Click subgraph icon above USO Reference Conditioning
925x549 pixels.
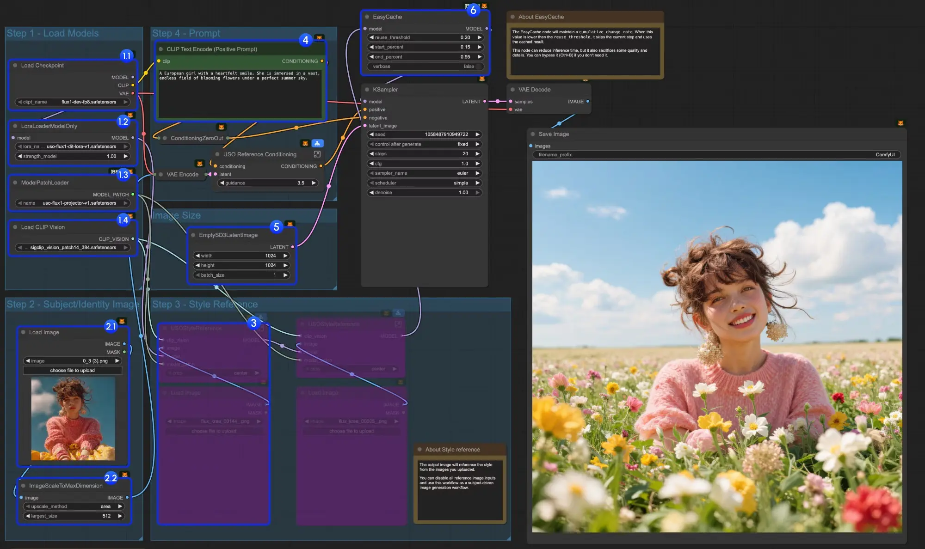tap(317, 143)
